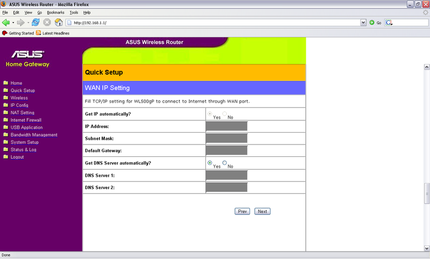Open the Status & Log sidebar link
Image resolution: width=430 pixels, height=260 pixels.
pyautogui.click(x=23, y=149)
